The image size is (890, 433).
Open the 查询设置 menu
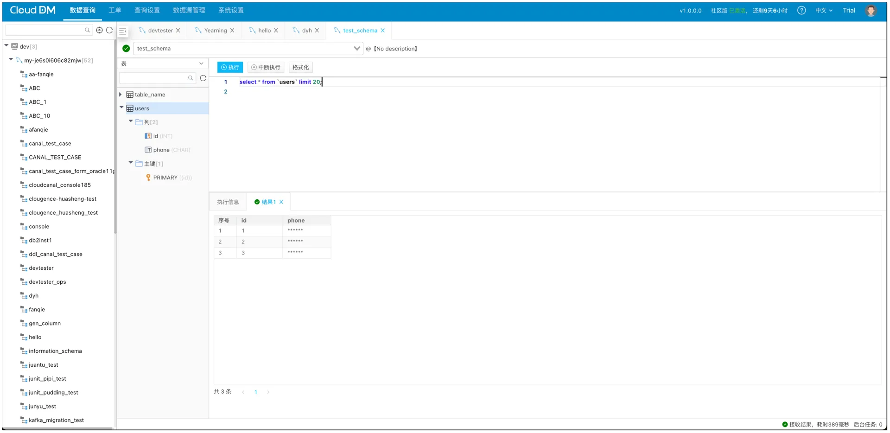(147, 10)
